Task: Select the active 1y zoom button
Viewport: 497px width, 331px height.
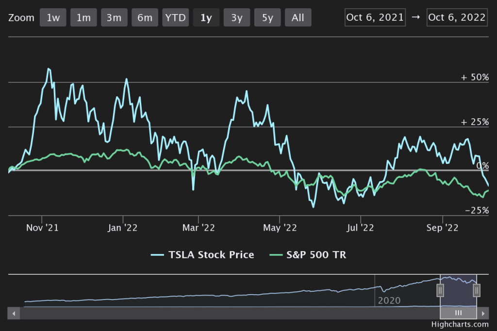Action: click(206, 18)
